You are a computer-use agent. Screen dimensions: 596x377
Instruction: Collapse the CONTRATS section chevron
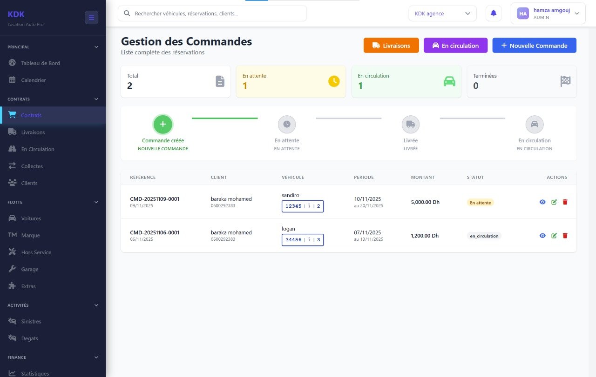96,99
